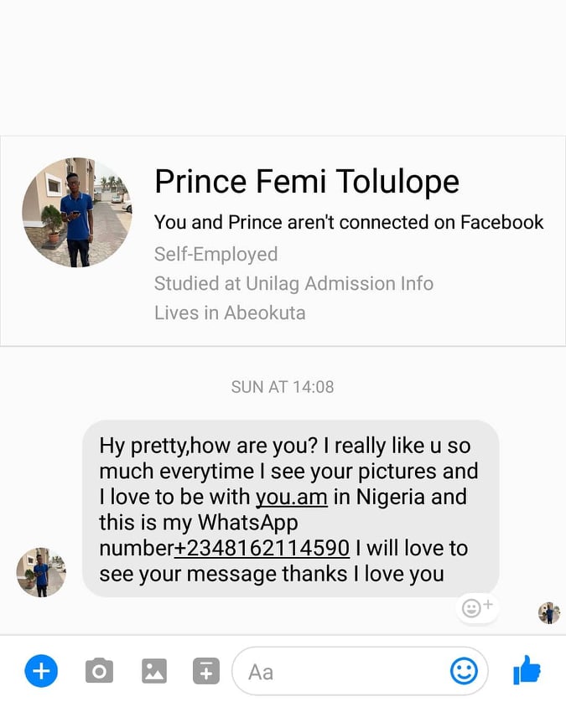Tap the Prince Femi Tolulope name heading
Screen dimensions: 566x707
[307, 181]
